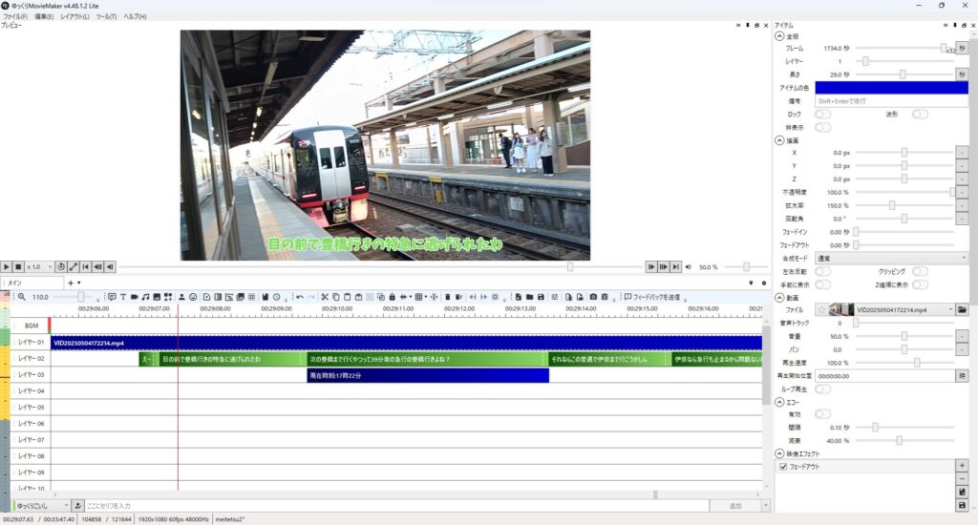978x525 pixels.
Task: Enable the エコー 有効 toggle
Action: pos(822,413)
